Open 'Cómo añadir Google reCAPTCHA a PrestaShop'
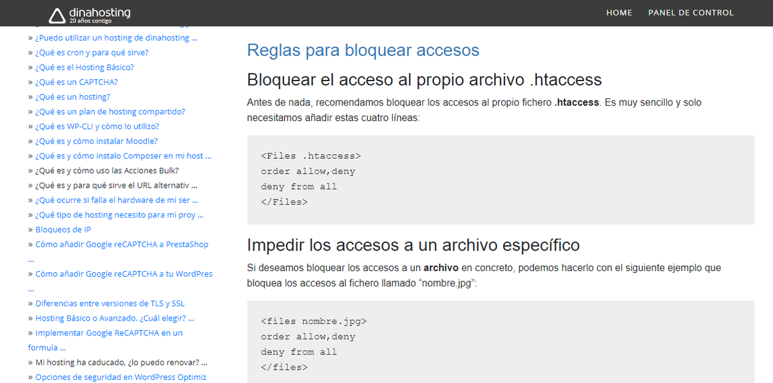 pos(122,245)
